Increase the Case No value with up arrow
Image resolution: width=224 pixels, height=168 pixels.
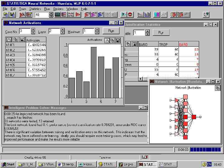(33, 30)
